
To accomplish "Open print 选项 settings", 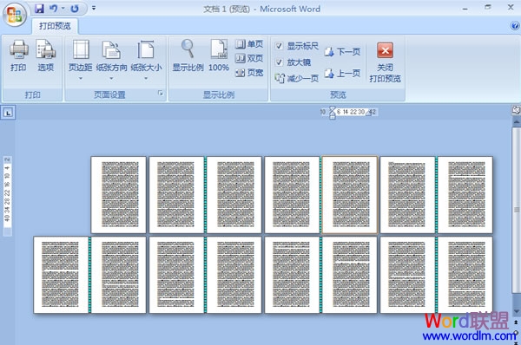I will tap(45, 55).
